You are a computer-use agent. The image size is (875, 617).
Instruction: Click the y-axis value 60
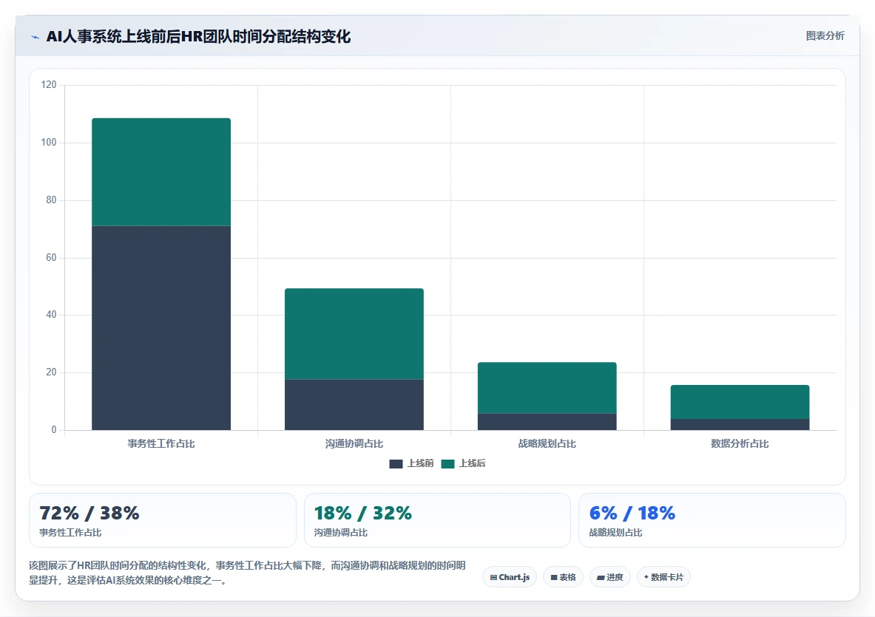coord(51,257)
